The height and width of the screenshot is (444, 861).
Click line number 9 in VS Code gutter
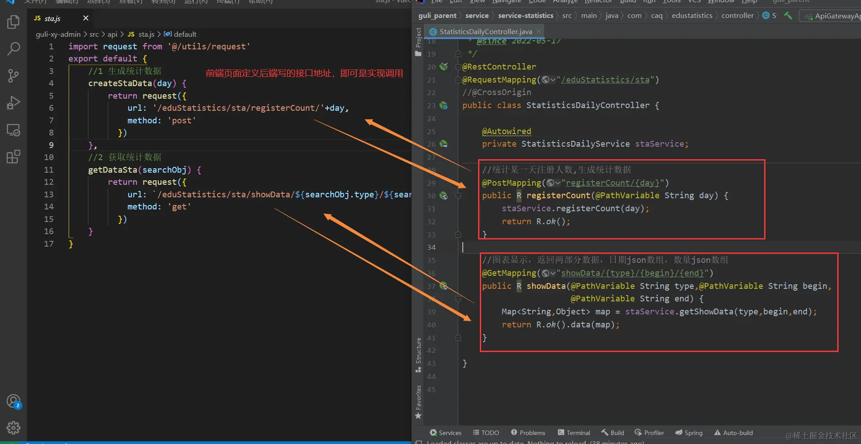[51, 145]
